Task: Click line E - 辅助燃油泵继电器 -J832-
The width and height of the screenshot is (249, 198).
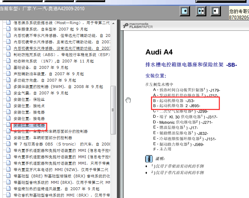Action: (x=180, y=133)
